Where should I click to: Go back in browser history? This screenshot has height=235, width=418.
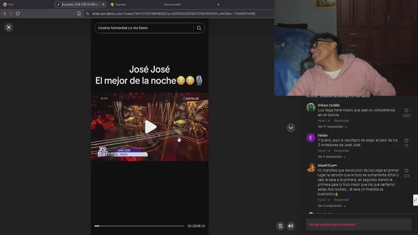click(5, 13)
